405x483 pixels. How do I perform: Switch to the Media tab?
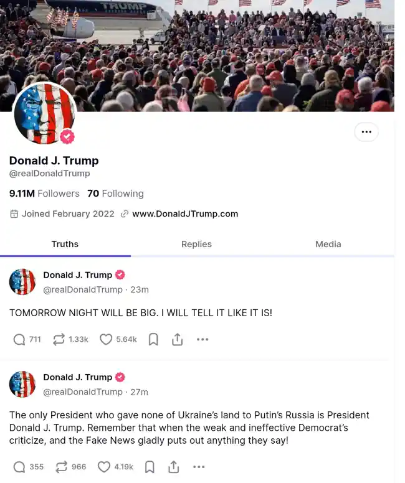[x=328, y=244]
